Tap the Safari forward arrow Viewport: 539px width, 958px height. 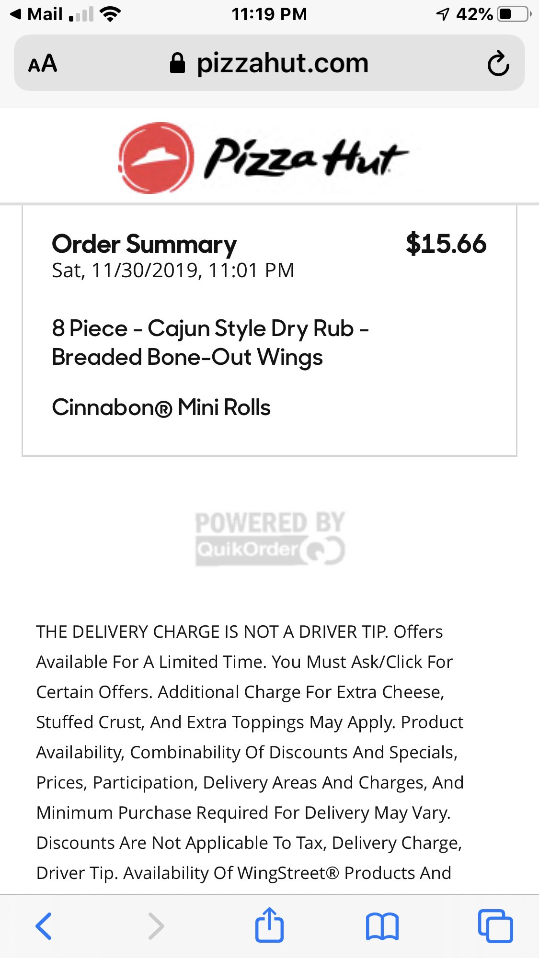(156, 926)
